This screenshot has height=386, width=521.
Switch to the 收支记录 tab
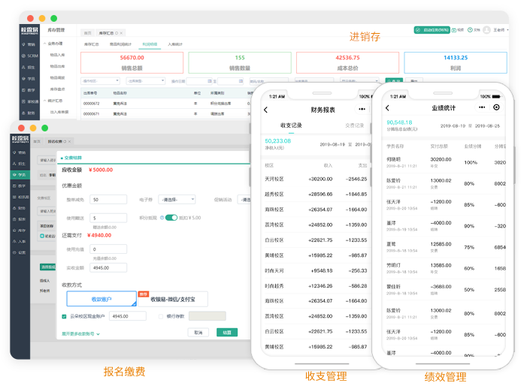pos(291,125)
